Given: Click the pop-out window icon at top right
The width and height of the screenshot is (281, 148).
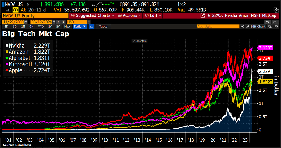Looking at the screenshot, I should pos(275,10).
